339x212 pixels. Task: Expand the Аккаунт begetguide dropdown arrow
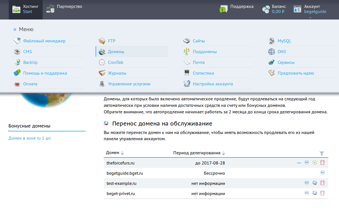coord(310,18)
